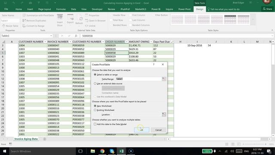
Task: Click Insert Slicer icon
Action: point(60,20)
